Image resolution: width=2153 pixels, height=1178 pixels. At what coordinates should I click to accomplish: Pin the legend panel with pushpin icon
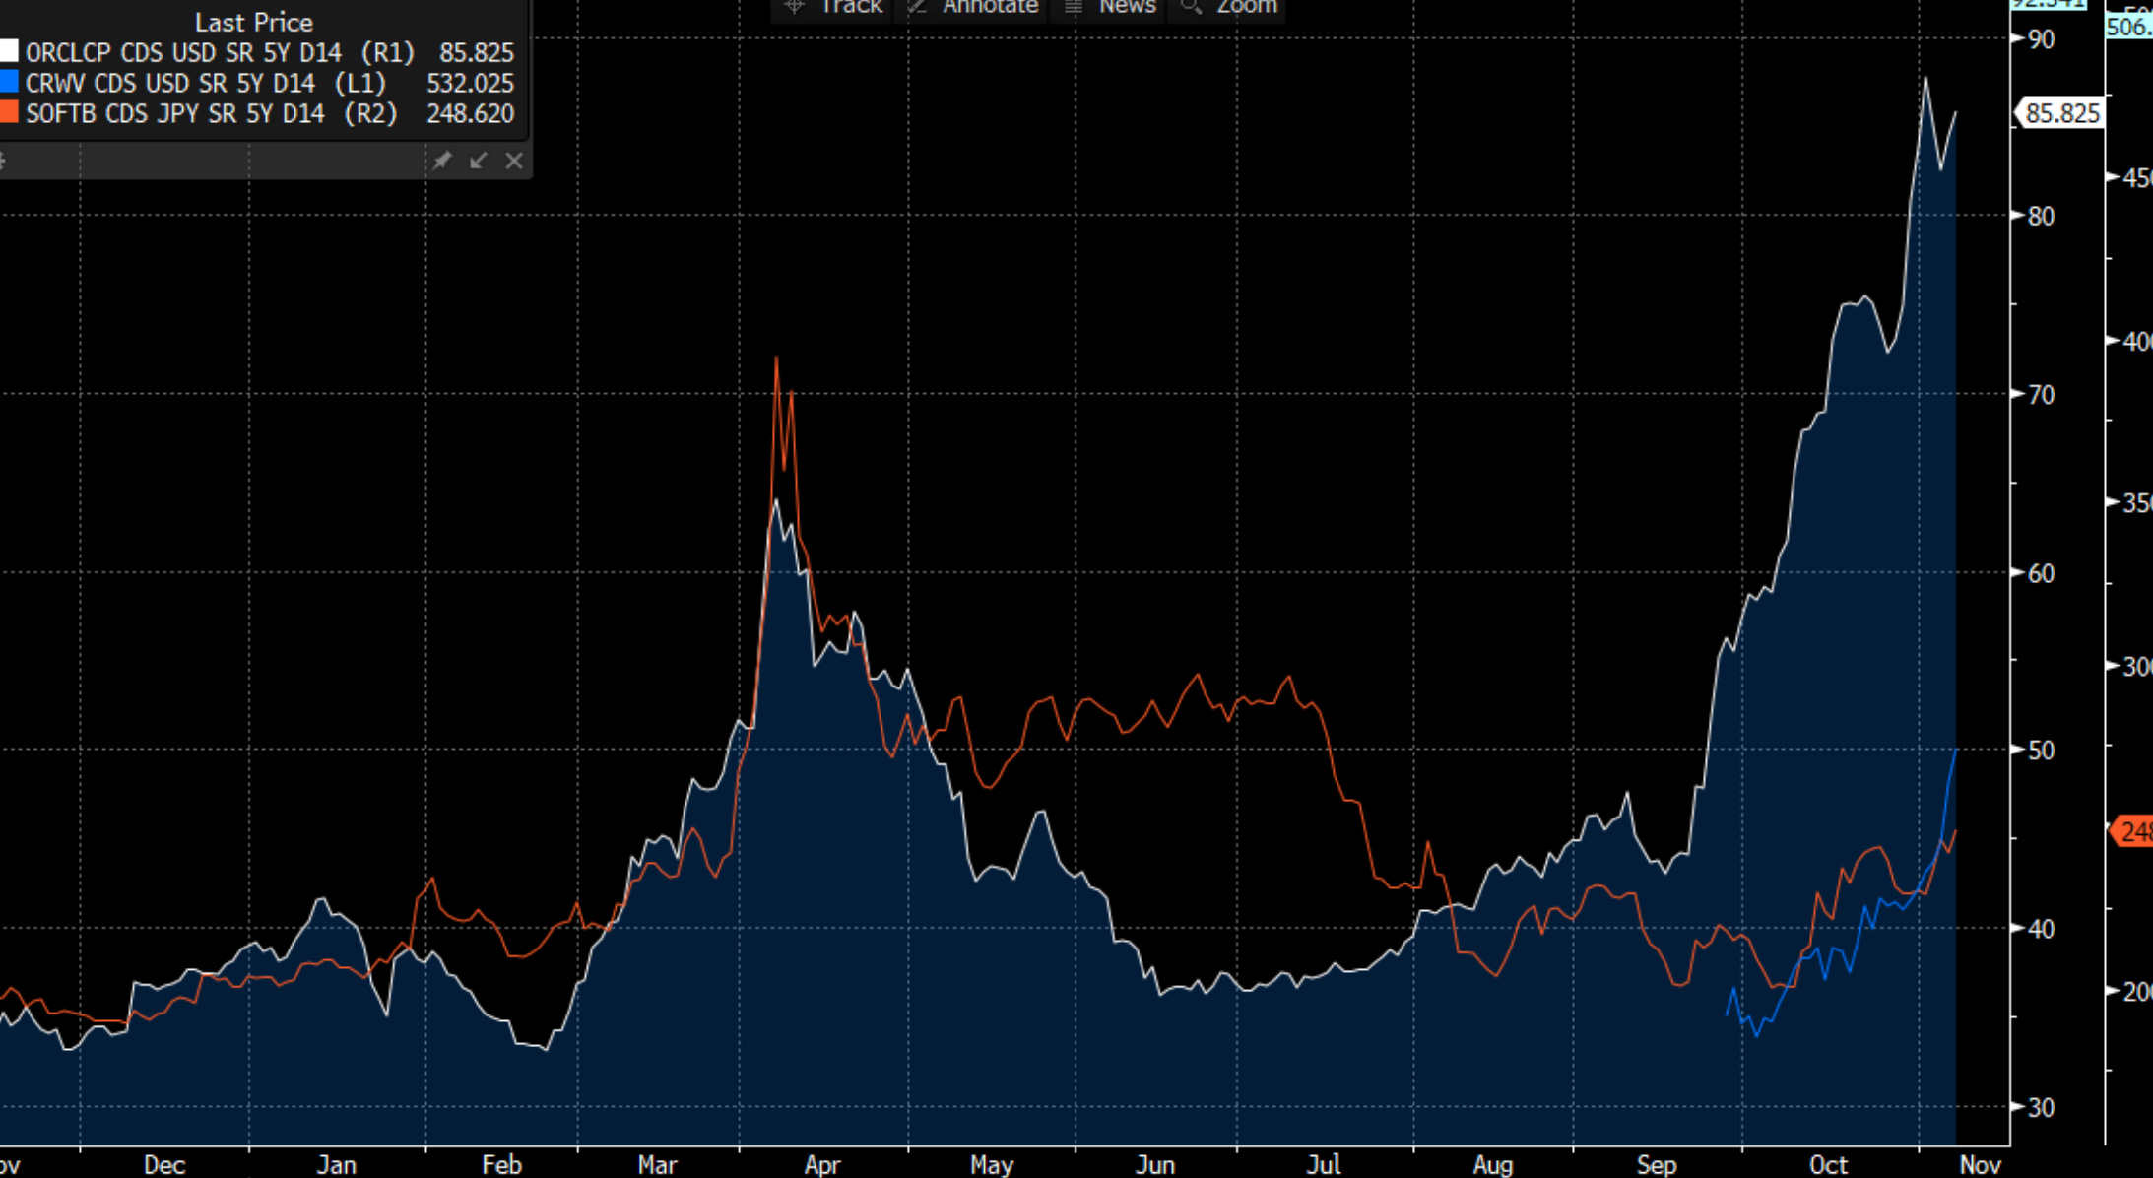[x=442, y=161]
